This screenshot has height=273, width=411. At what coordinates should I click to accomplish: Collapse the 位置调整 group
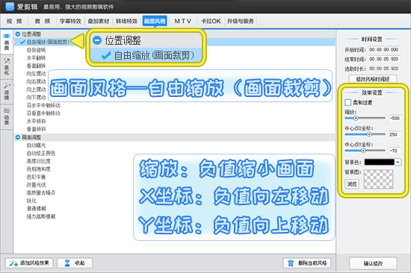[18, 34]
